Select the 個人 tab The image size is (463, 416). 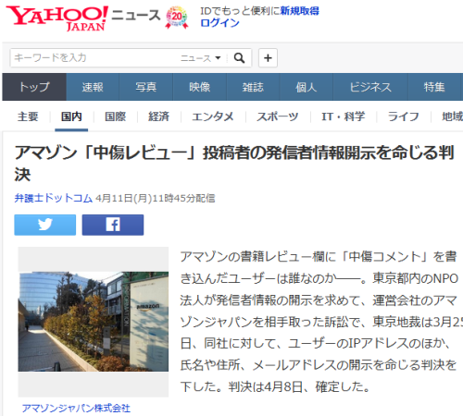[306, 87]
